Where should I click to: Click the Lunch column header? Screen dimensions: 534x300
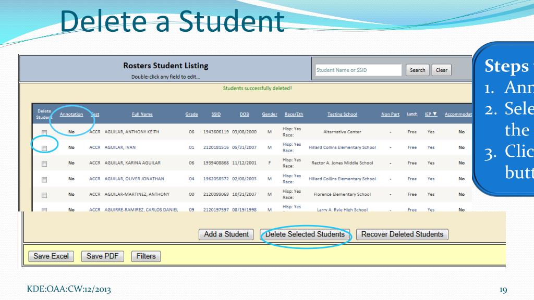[412, 114]
